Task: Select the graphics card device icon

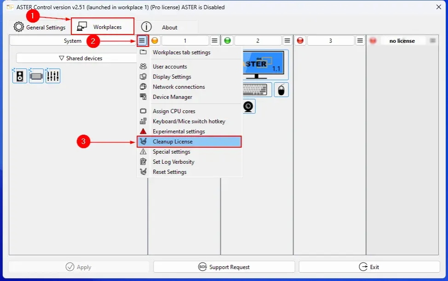Action: (x=36, y=76)
